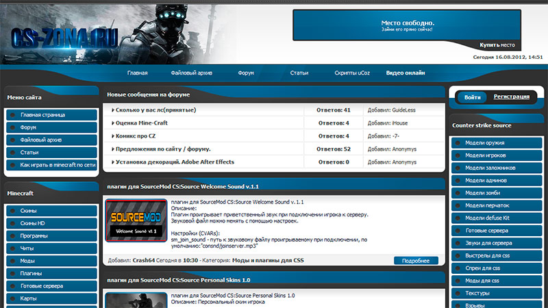Click author name iHouse
The width and height of the screenshot is (548, 308).
tap(400, 123)
